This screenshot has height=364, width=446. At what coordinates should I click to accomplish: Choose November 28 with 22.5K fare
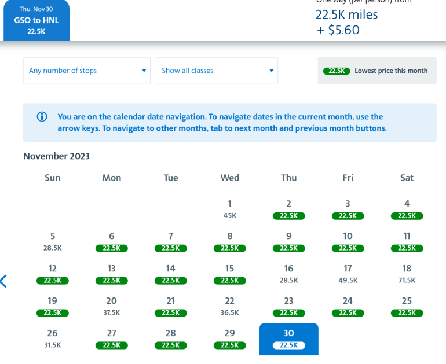click(x=171, y=339)
